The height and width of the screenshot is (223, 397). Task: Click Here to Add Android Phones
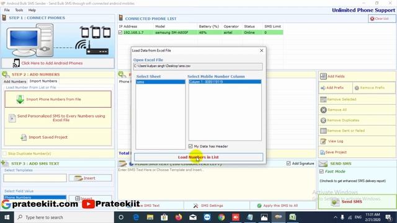point(58,63)
